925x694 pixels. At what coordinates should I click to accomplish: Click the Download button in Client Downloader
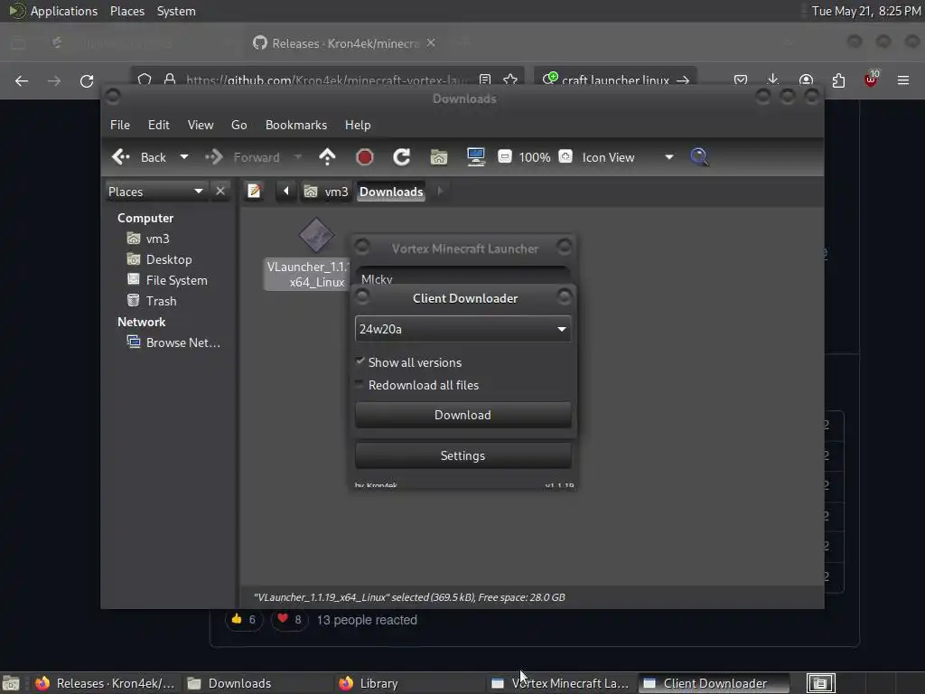[x=463, y=415]
